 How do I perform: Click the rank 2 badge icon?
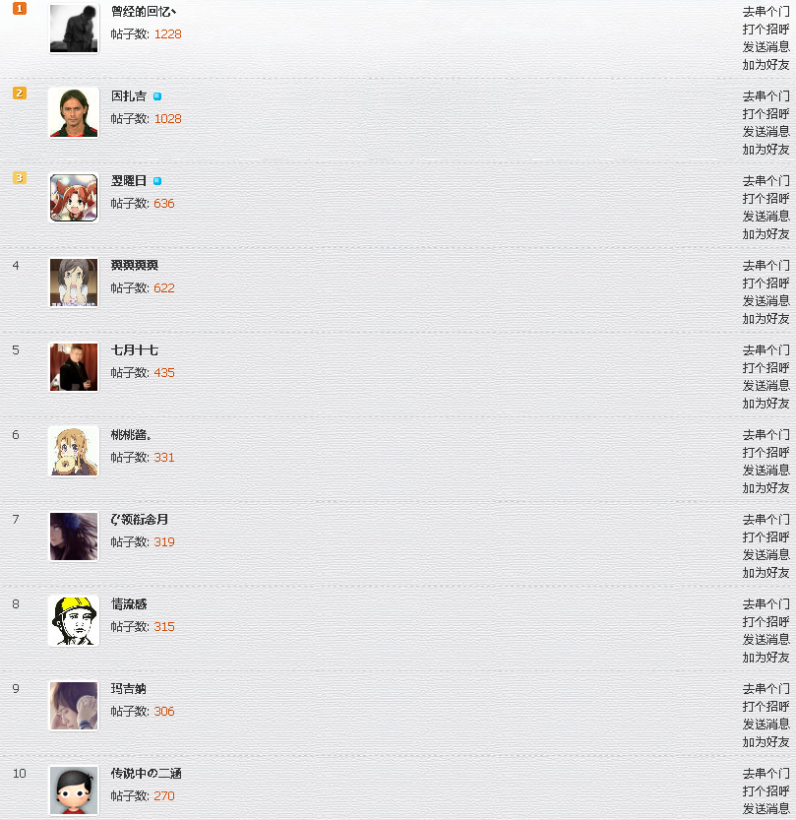click(x=20, y=94)
